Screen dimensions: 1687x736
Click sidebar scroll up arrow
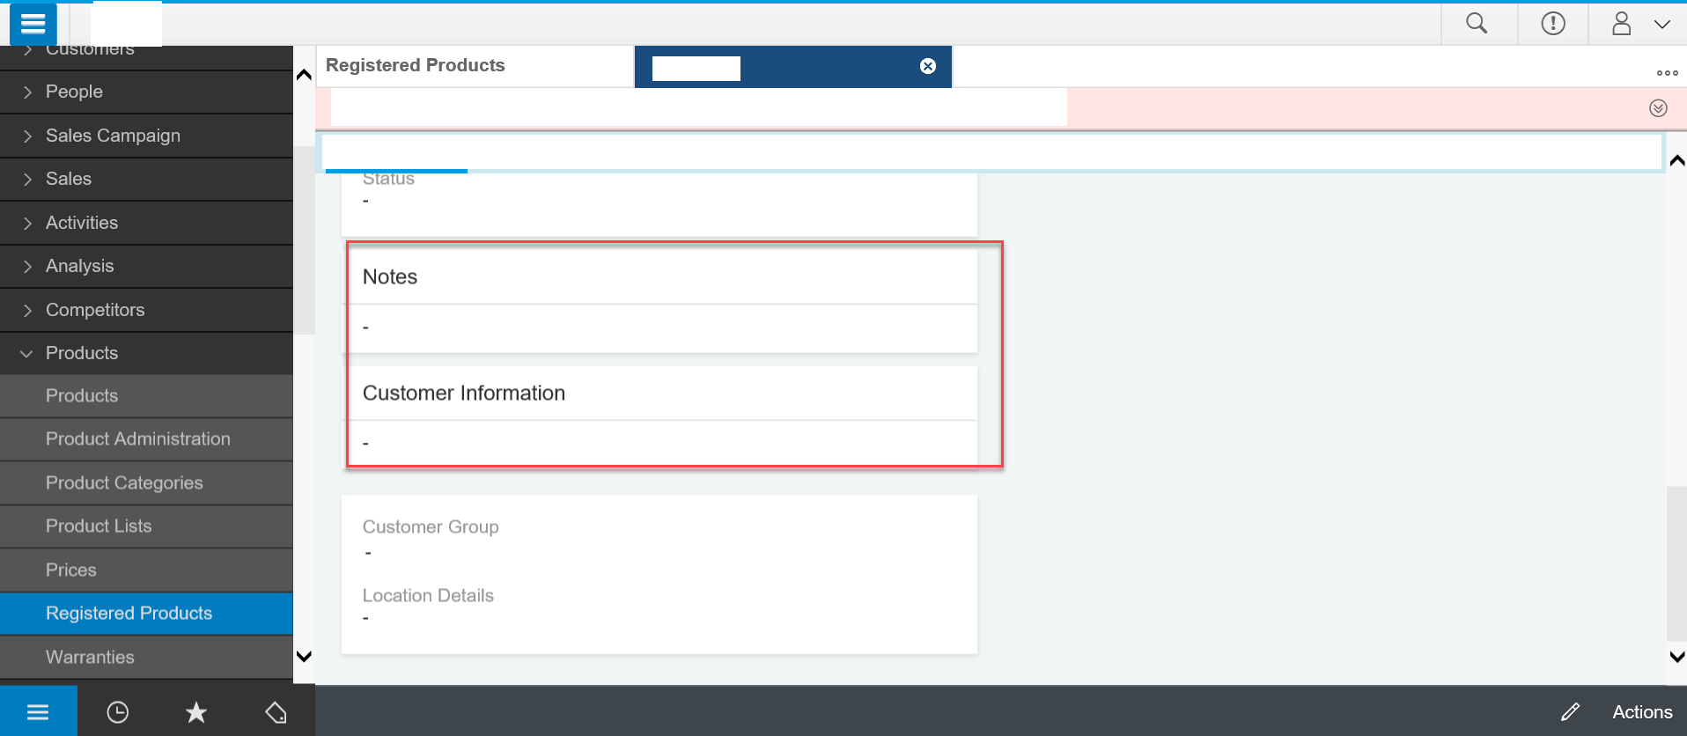(304, 75)
